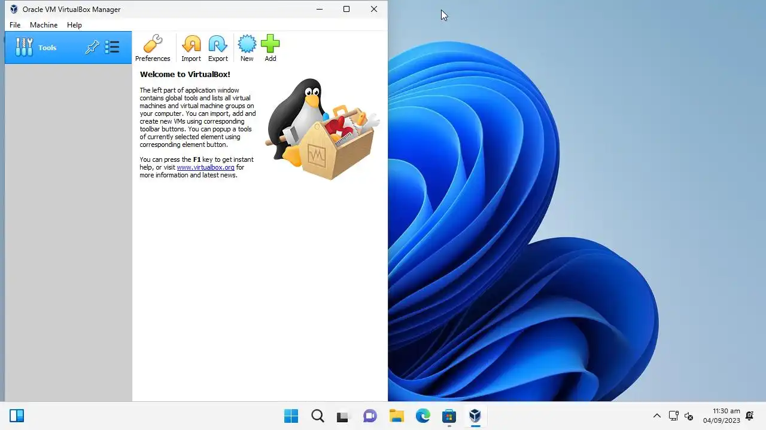Click the muted volume tray icon
Viewport: 766px width, 430px height.
(x=689, y=416)
